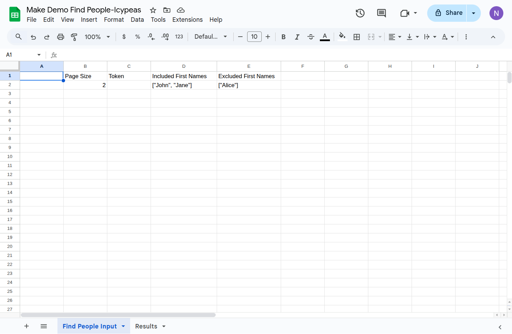
Task: Select the Find People Input tab
Action: click(93, 326)
